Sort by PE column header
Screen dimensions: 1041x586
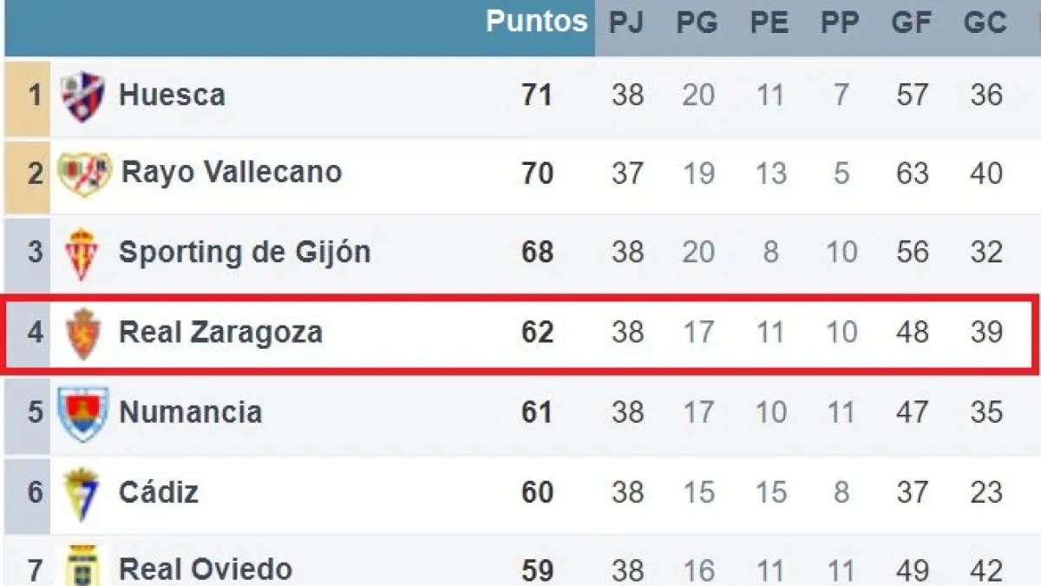(x=769, y=23)
